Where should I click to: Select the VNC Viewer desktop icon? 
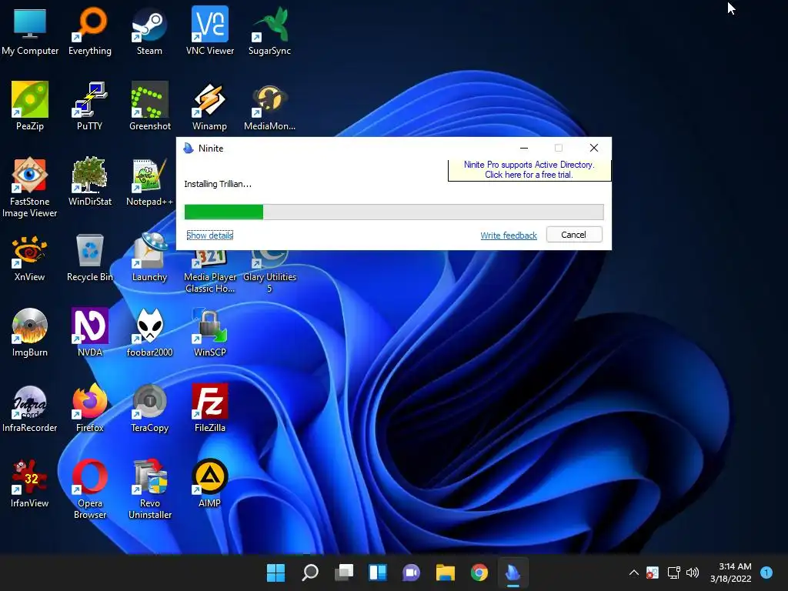[x=209, y=31]
